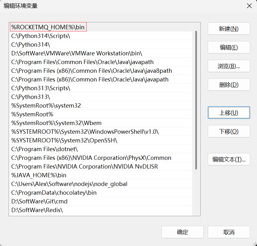The height and width of the screenshot is (246, 257).
Task: Select the nodejs\node_global path entry
Action: pyautogui.click(x=69, y=184)
